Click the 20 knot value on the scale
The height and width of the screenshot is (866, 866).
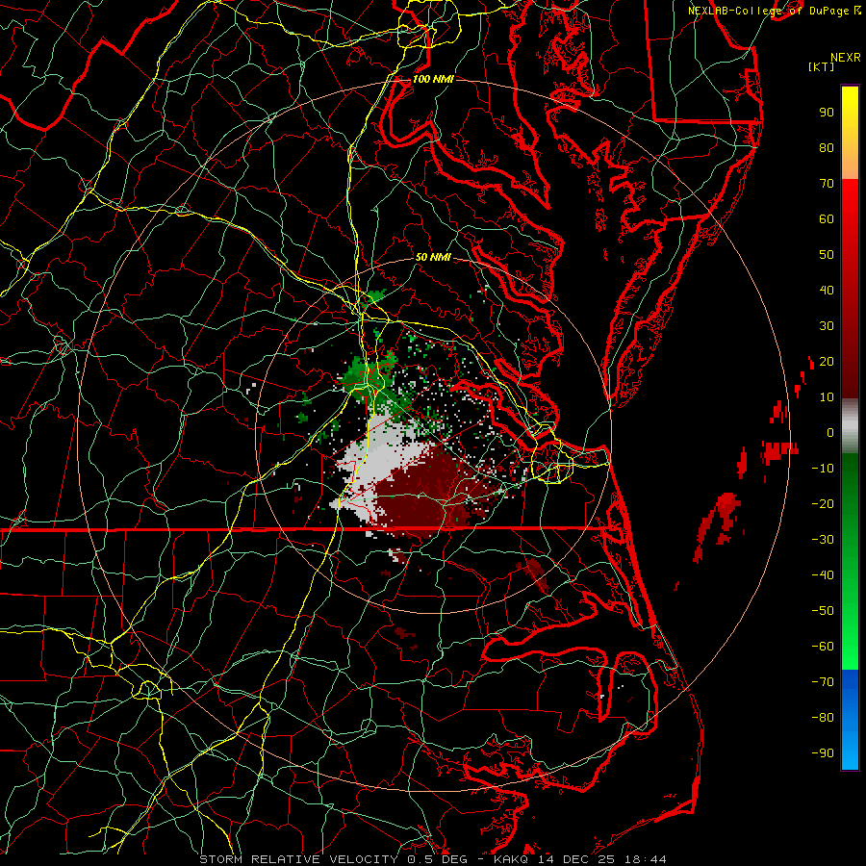click(827, 362)
